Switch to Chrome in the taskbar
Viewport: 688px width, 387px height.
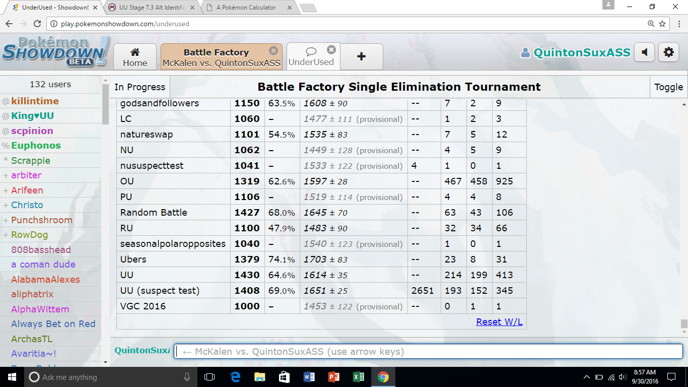[x=383, y=377]
